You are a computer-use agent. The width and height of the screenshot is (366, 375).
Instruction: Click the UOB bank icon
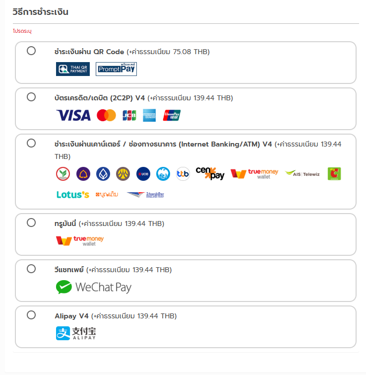pyautogui.click(x=143, y=174)
